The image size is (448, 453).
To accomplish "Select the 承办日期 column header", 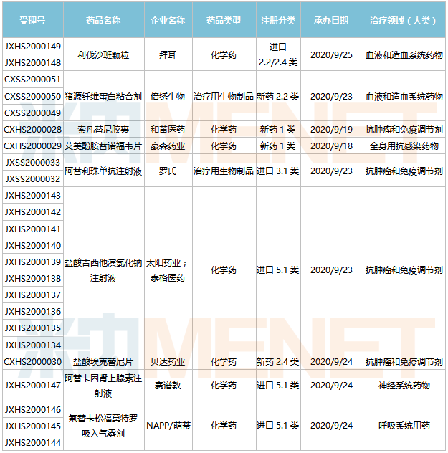I will tap(332, 20).
